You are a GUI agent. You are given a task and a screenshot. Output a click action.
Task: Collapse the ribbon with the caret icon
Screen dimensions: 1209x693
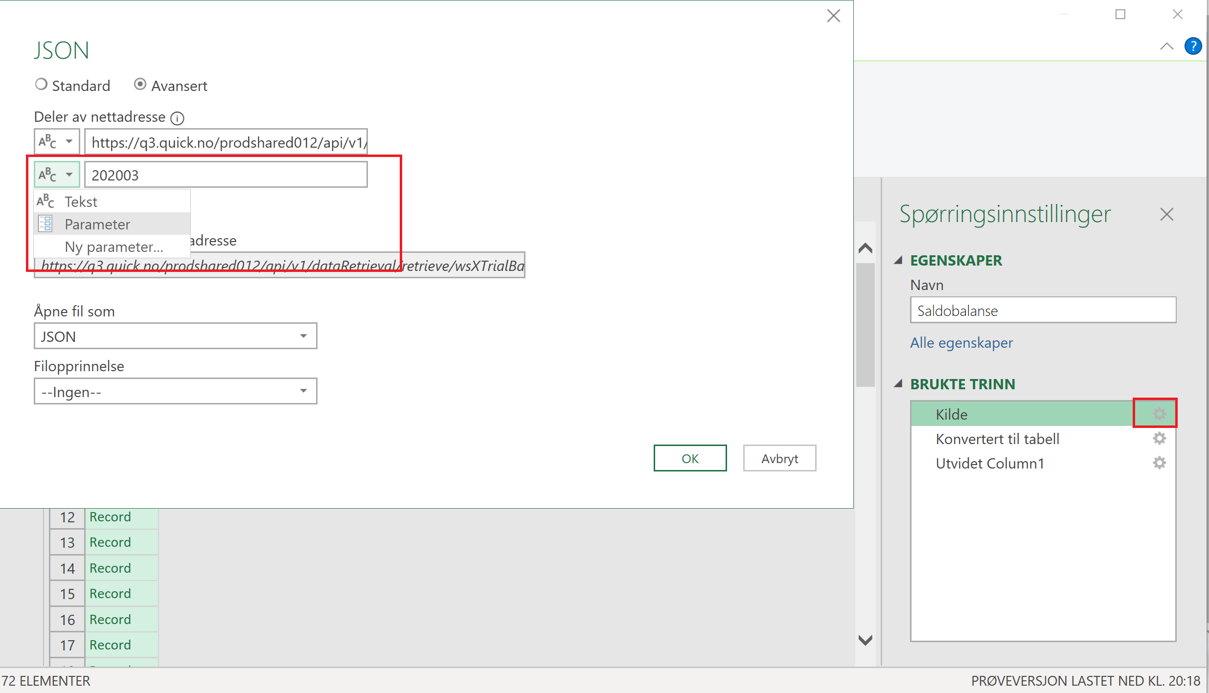[1166, 46]
